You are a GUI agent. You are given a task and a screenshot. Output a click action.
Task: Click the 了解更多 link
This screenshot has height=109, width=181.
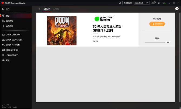(95, 41)
